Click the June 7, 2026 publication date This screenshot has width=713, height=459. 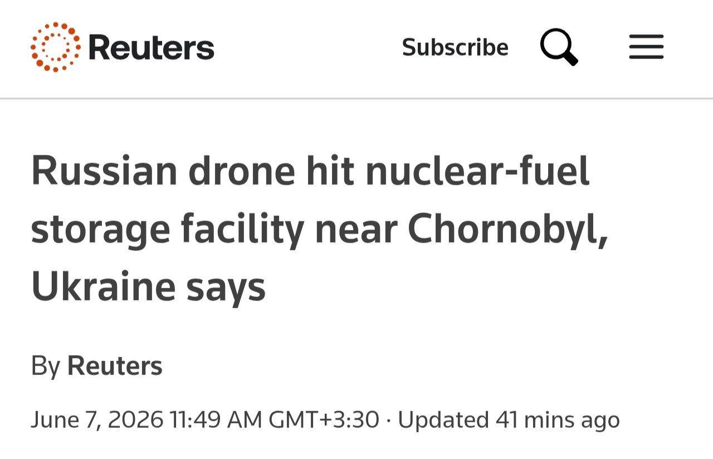coord(97,419)
